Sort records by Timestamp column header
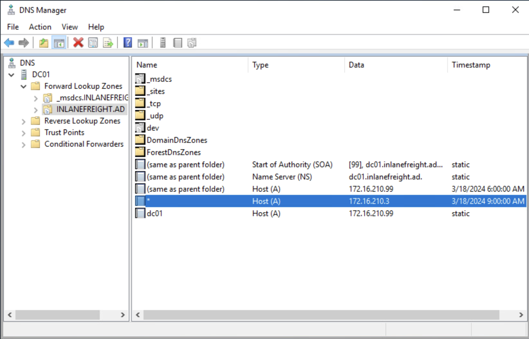Screen dimensions: 529x339 pos(471,65)
